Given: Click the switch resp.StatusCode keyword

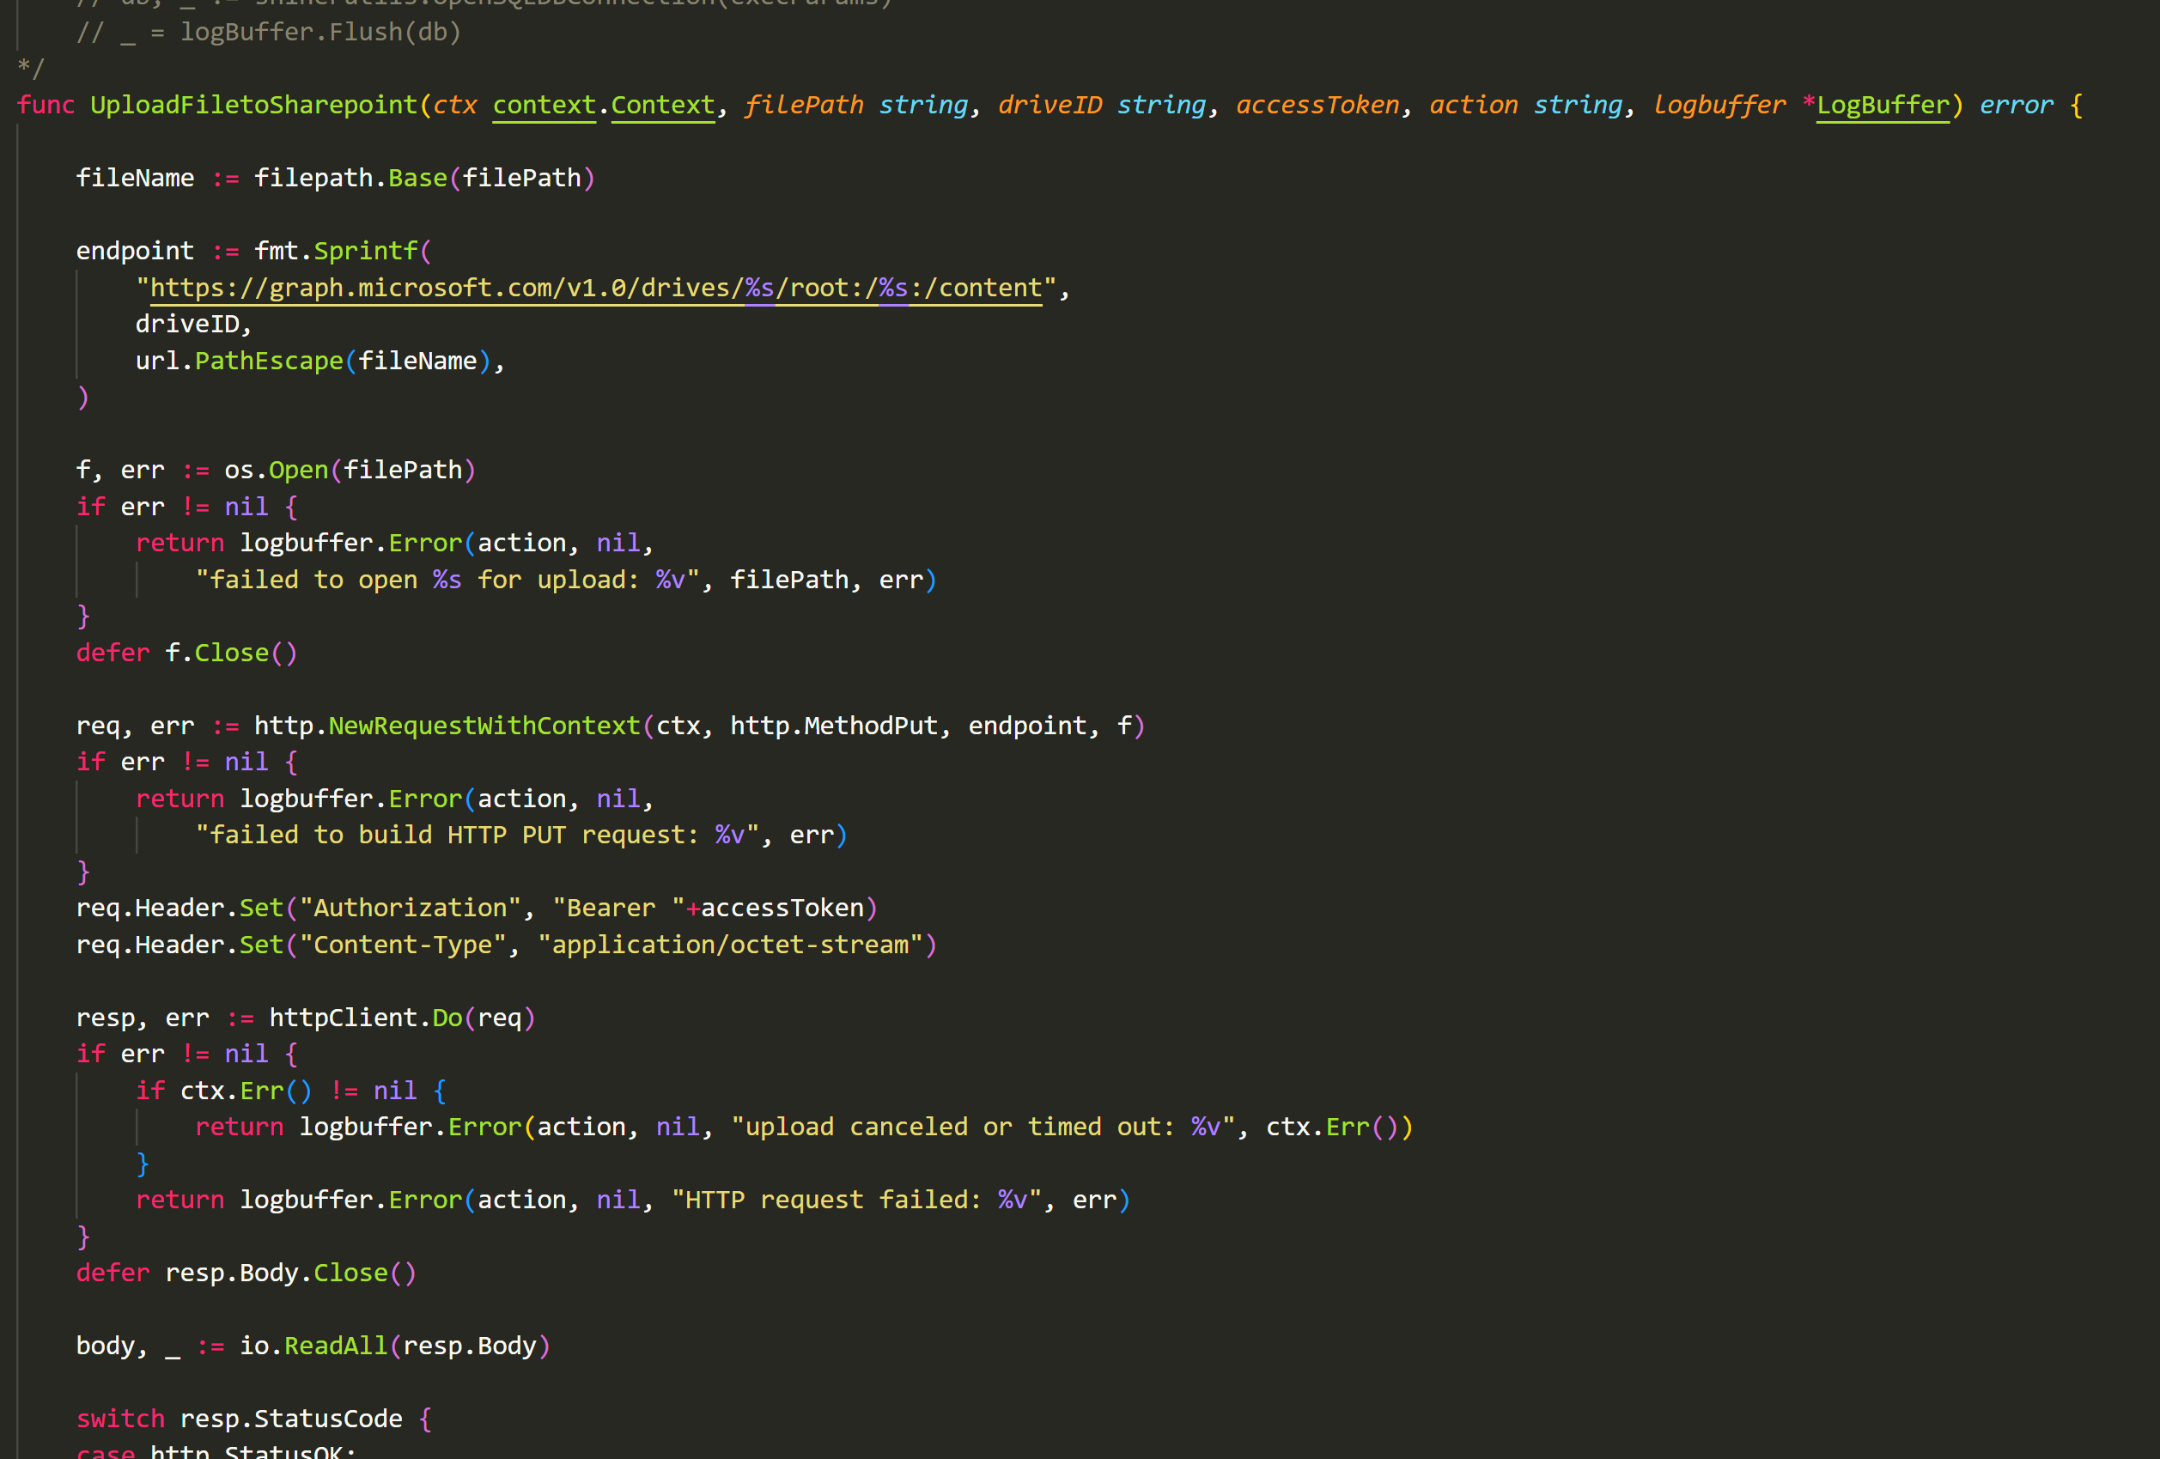Looking at the screenshot, I should point(119,1418).
